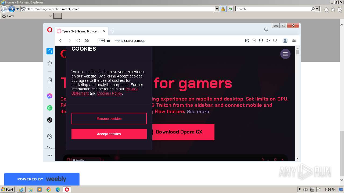
Task: Click Opera's forward chevron
Action: click(69, 40)
